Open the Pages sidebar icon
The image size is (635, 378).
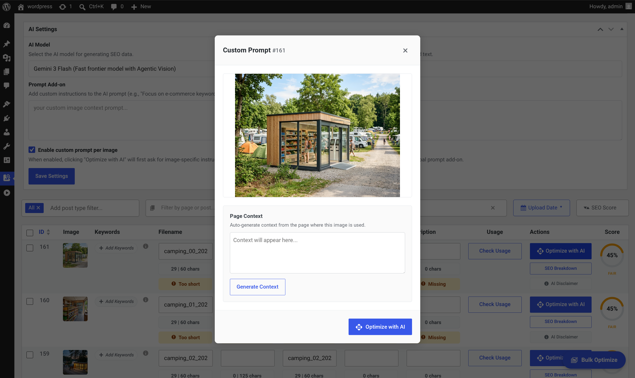point(7,72)
